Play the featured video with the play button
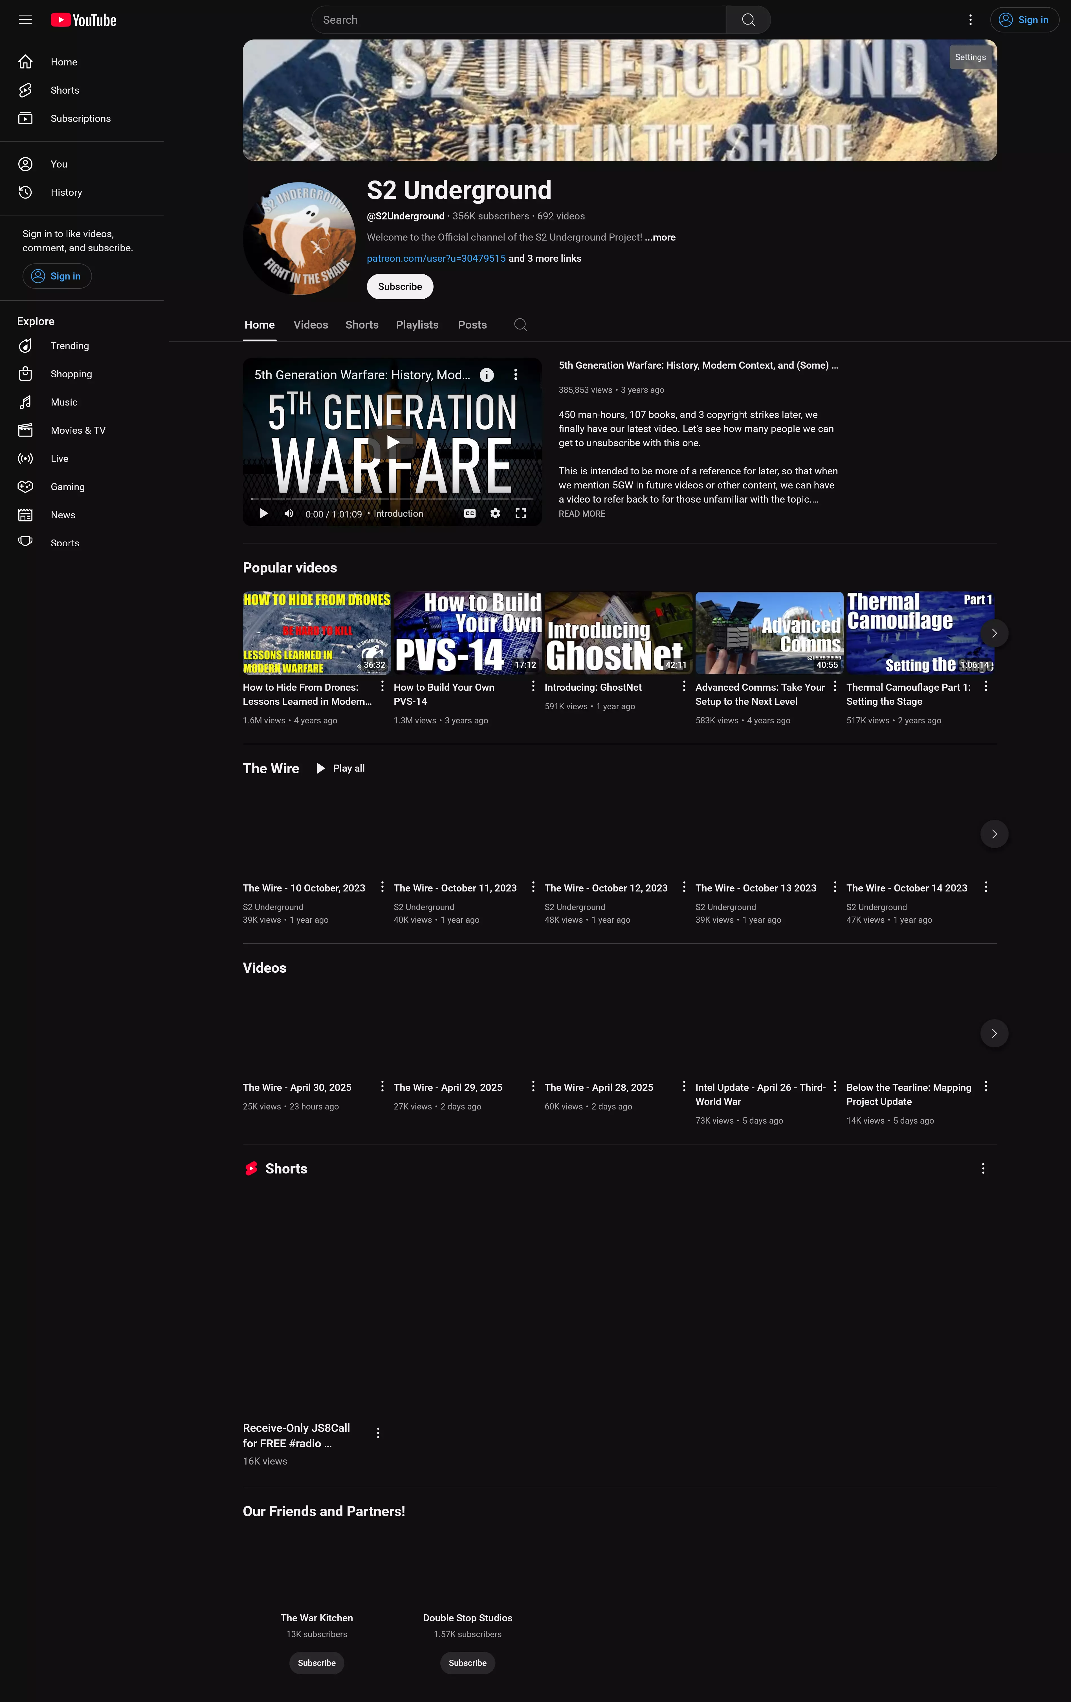The height and width of the screenshot is (1702, 1071). tap(264, 514)
